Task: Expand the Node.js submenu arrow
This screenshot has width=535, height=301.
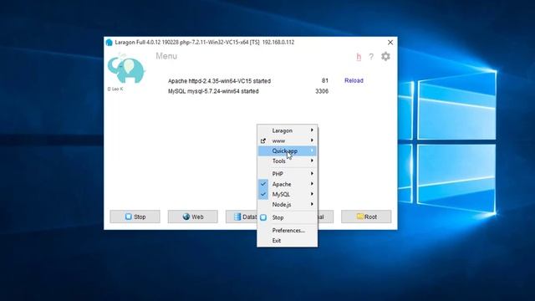Action: point(312,204)
